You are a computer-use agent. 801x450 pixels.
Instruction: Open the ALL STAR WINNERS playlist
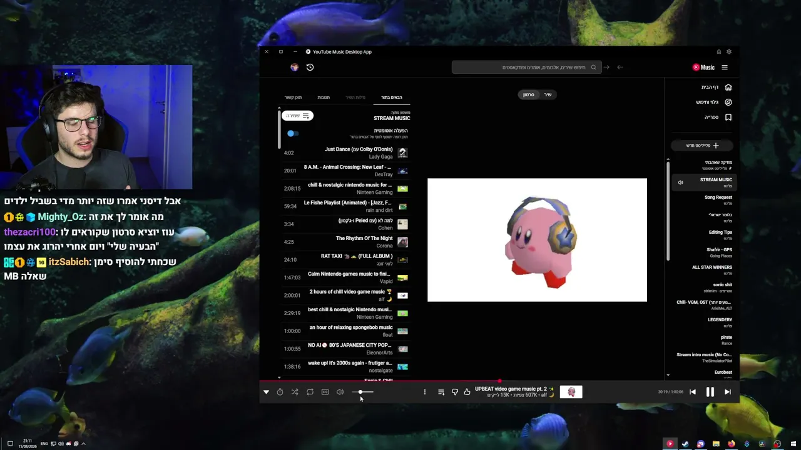click(705, 270)
